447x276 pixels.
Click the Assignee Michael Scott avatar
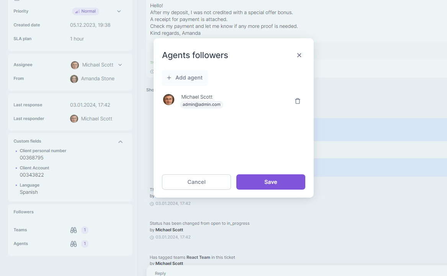tap(75, 65)
